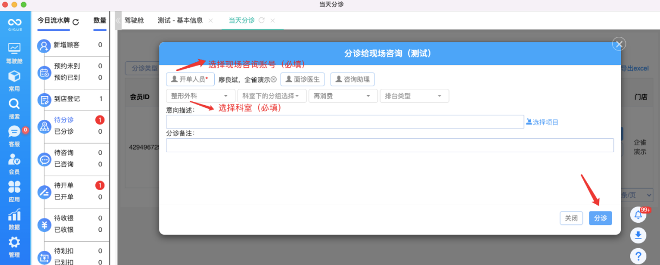The width and height of the screenshot is (660, 265).
Task: Click the 数量 column header
Action: point(99,21)
